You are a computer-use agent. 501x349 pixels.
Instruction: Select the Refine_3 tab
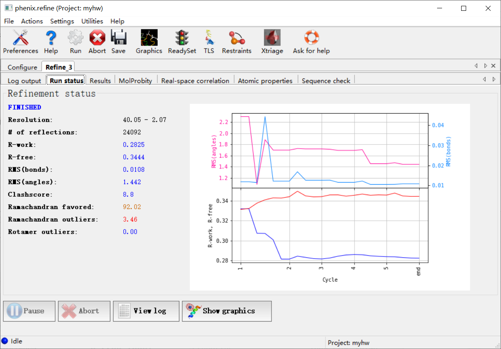59,67
